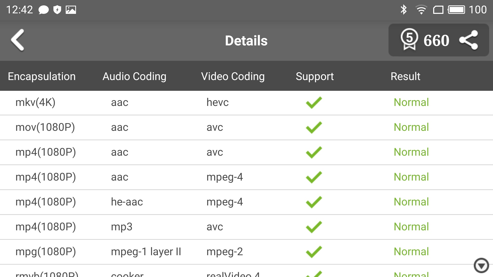Open the image notification icon
Viewport: 493px width, 277px height.
coord(71,10)
